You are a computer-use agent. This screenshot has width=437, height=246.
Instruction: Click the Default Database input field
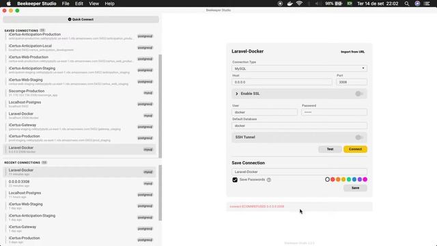click(299, 126)
